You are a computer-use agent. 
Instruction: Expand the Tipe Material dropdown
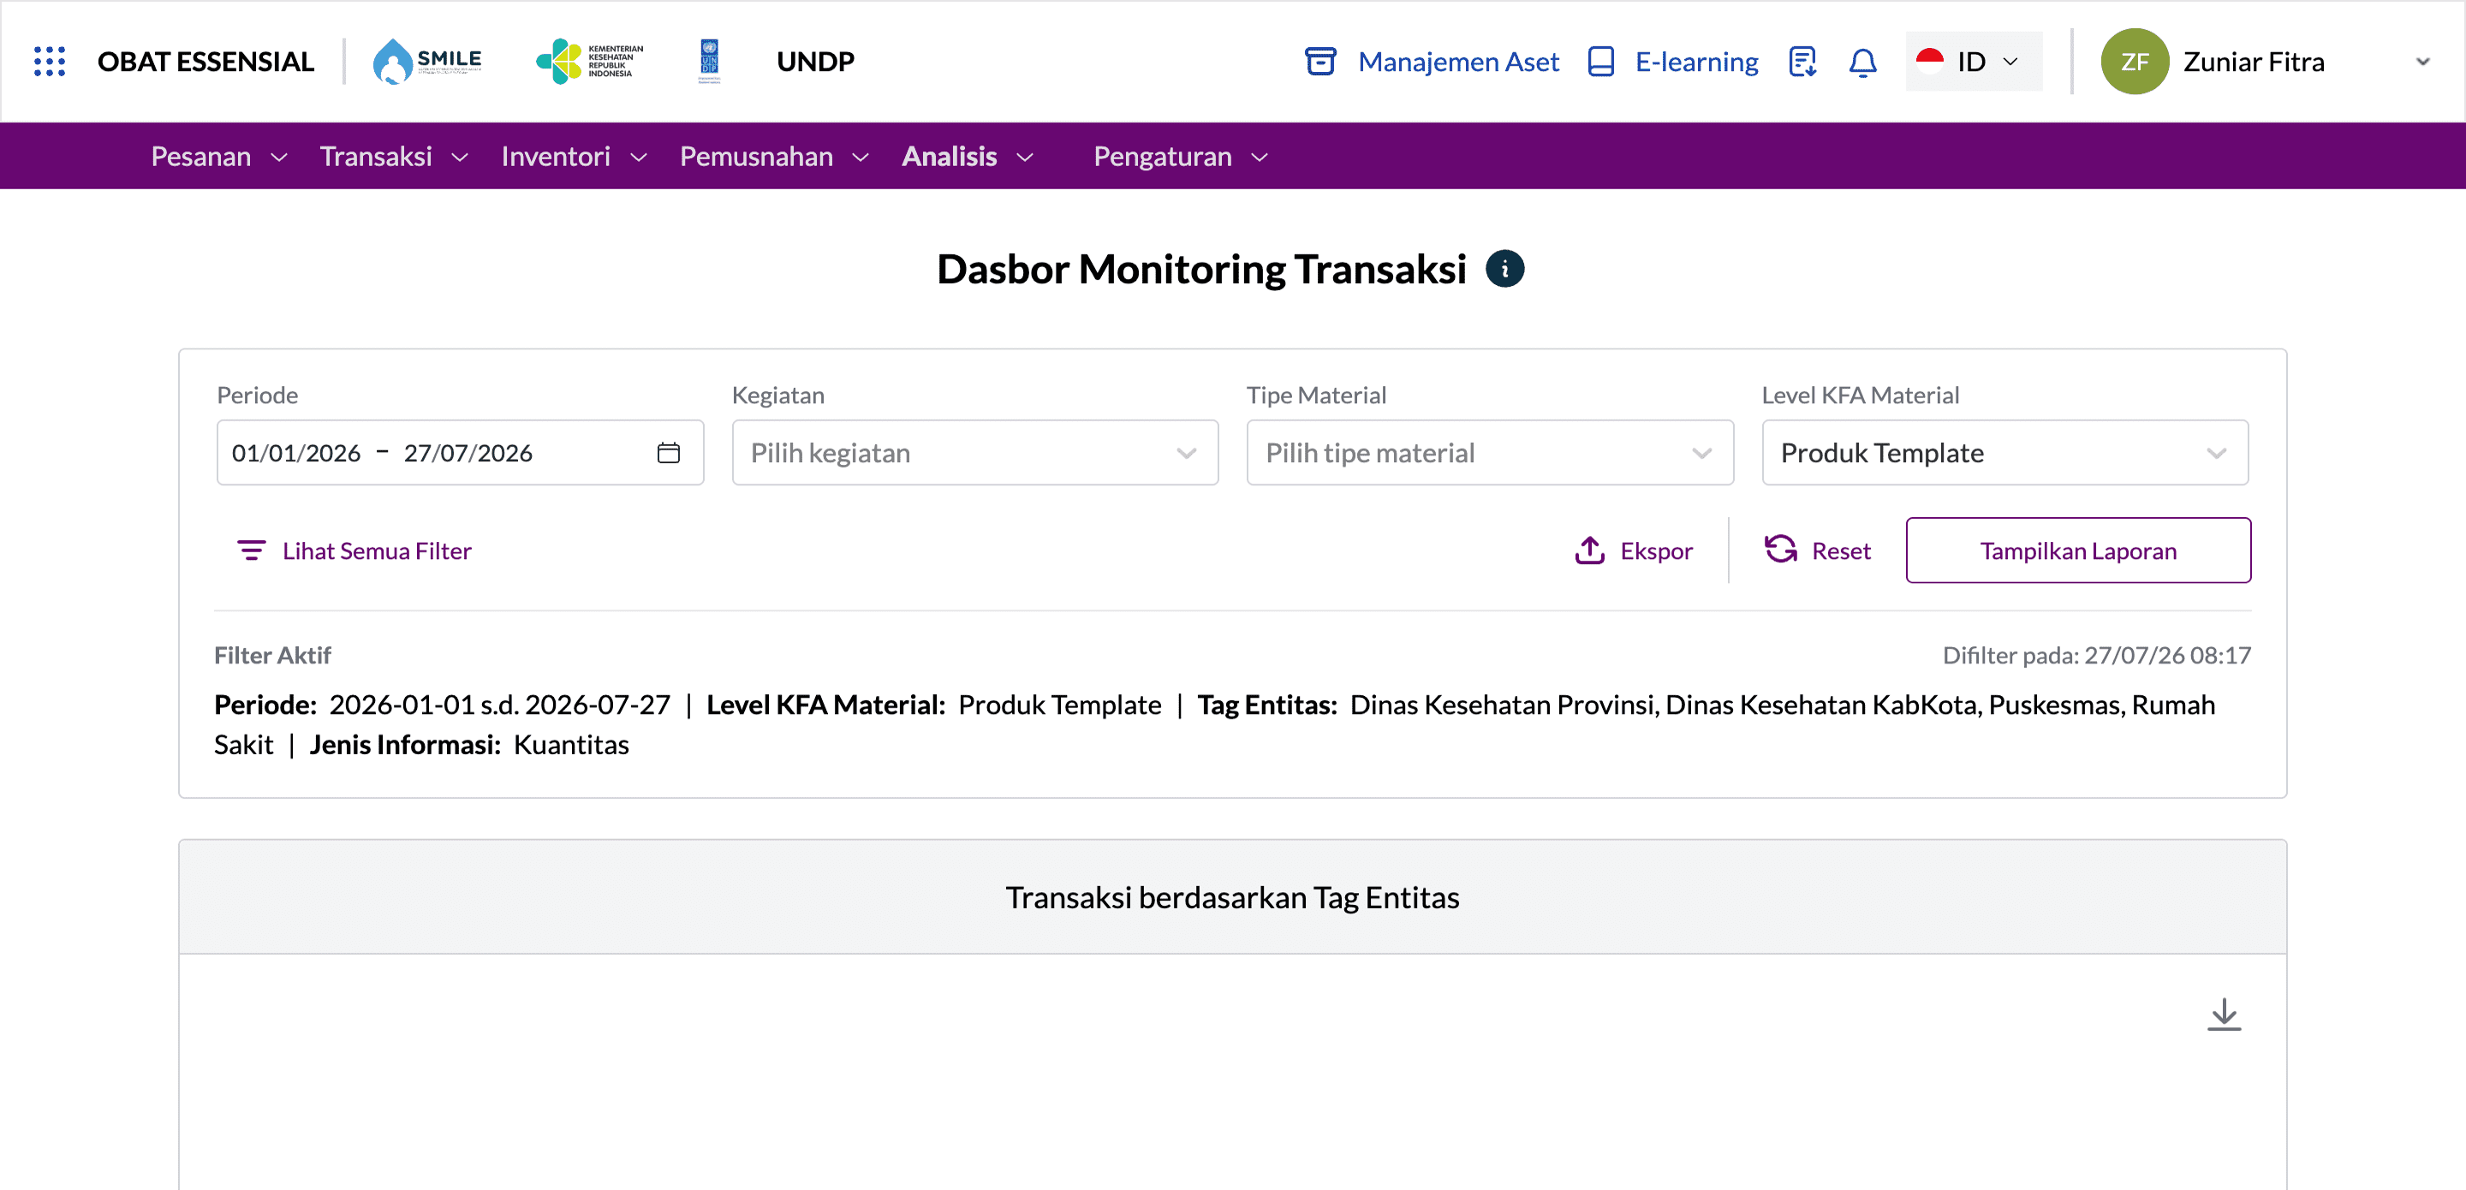point(1490,453)
